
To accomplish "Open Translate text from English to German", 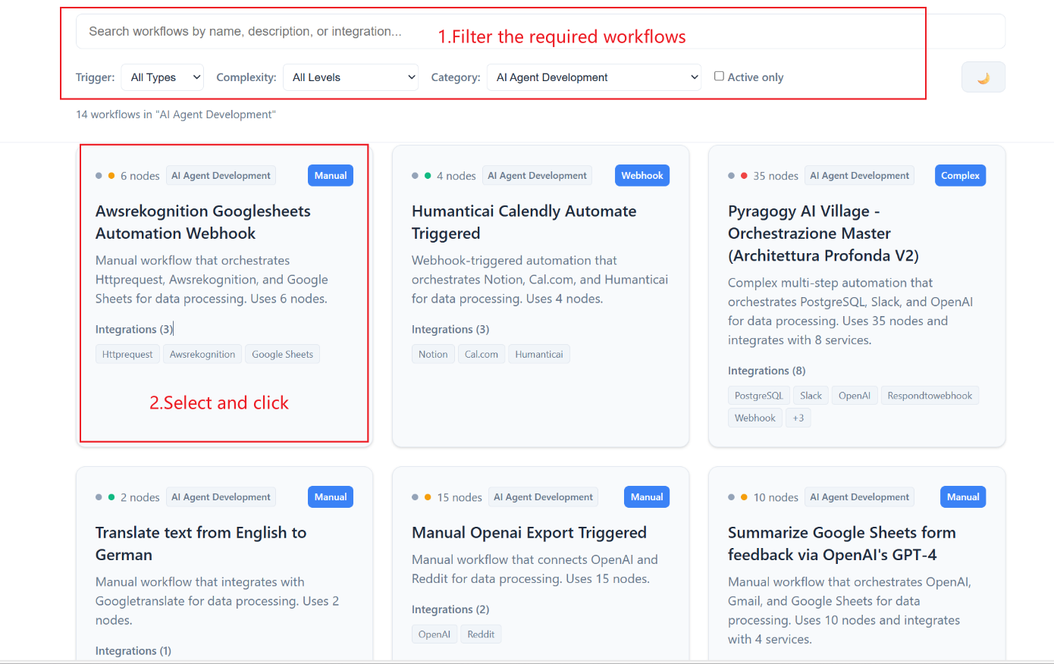I will (200, 543).
